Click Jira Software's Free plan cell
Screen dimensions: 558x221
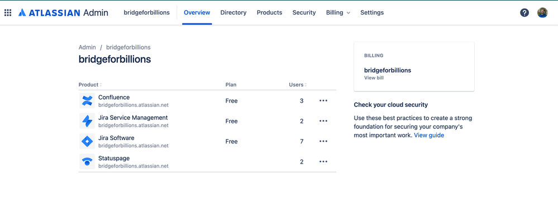(x=231, y=141)
